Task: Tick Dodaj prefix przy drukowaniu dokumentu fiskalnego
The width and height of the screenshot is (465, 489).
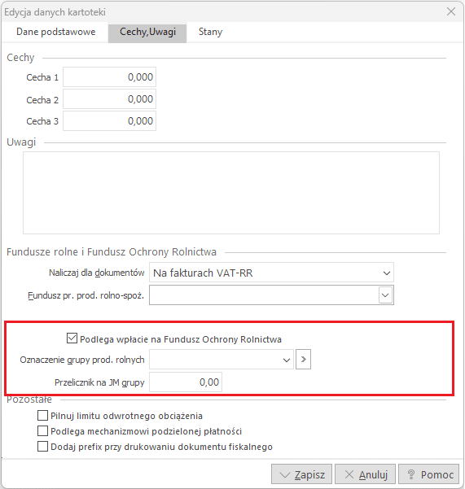Action: coord(42,447)
